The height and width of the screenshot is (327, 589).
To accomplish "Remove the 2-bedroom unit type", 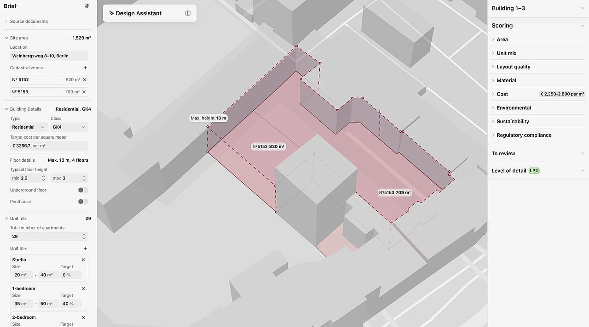I will pos(83,317).
